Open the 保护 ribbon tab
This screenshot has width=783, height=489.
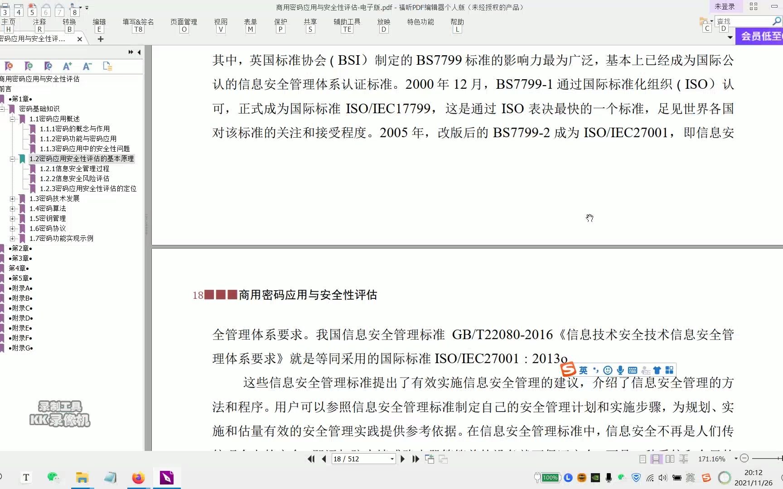(x=280, y=22)
